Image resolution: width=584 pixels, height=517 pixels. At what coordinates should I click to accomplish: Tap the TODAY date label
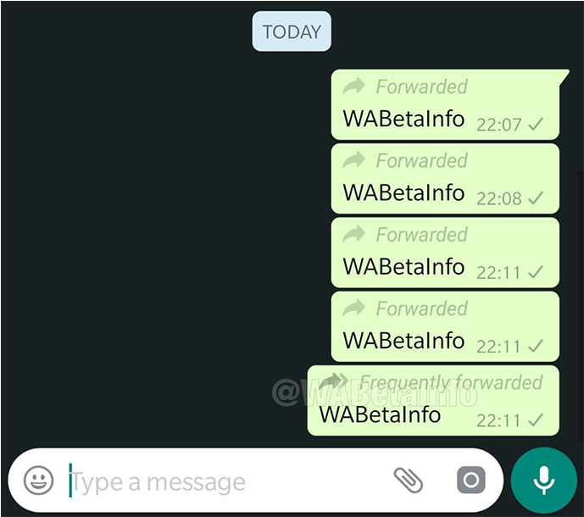coord(292,31)
